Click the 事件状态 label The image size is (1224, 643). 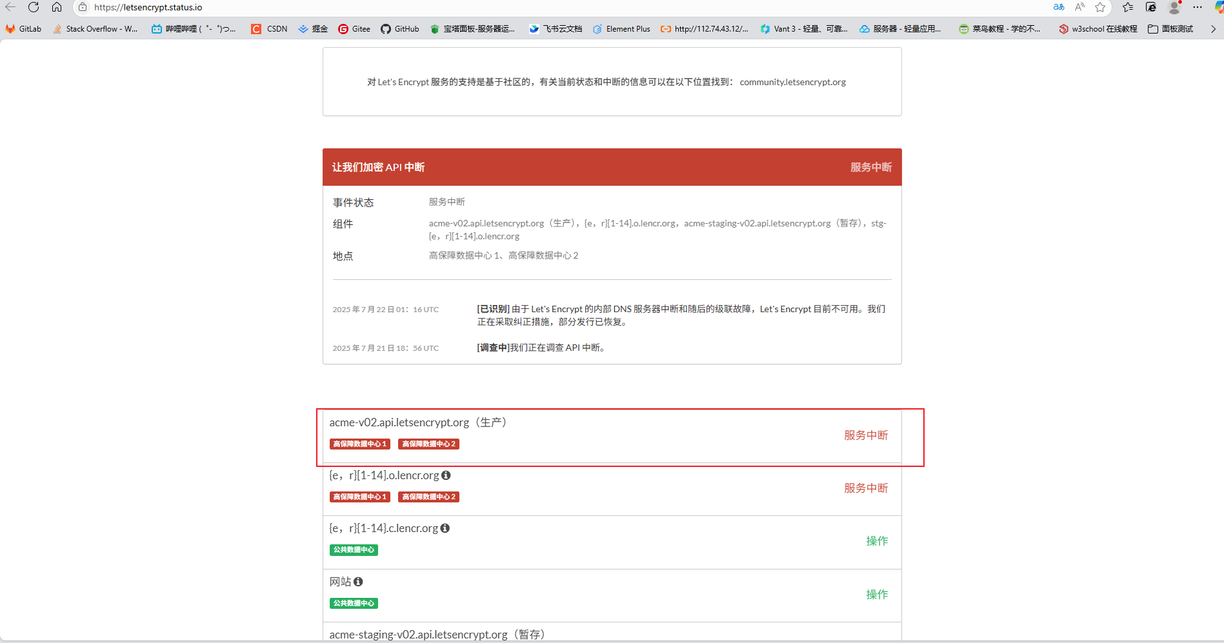click(353, 203)
